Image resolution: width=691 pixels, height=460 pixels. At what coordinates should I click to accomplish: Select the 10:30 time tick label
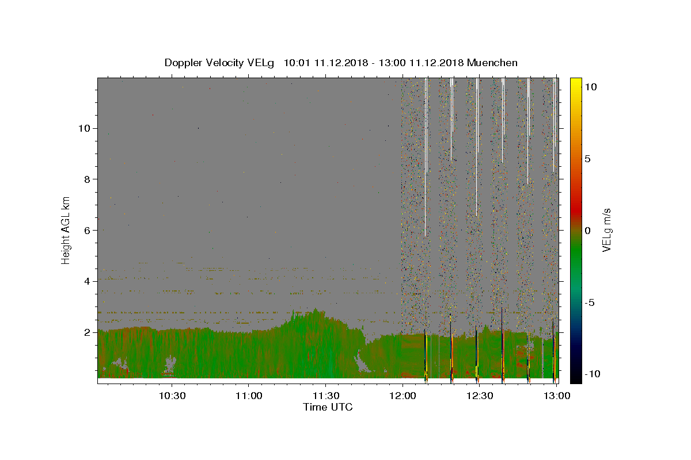point(172,396)
